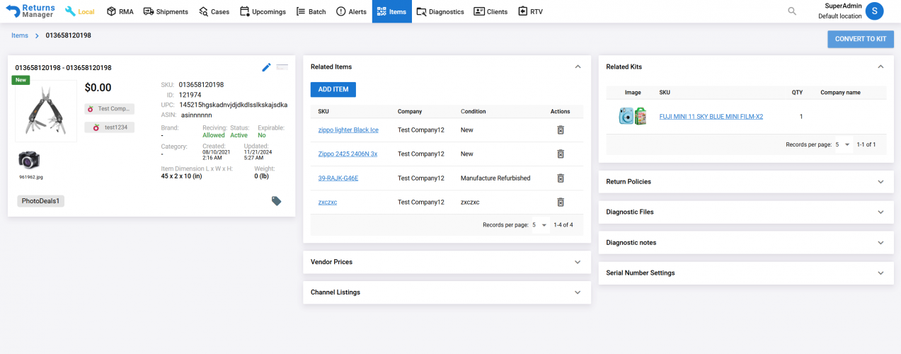Click the Convert to Kit button

pos(861,39)
